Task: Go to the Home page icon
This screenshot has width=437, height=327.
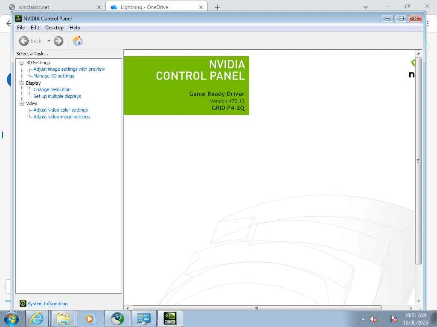Action: [78, 41]
